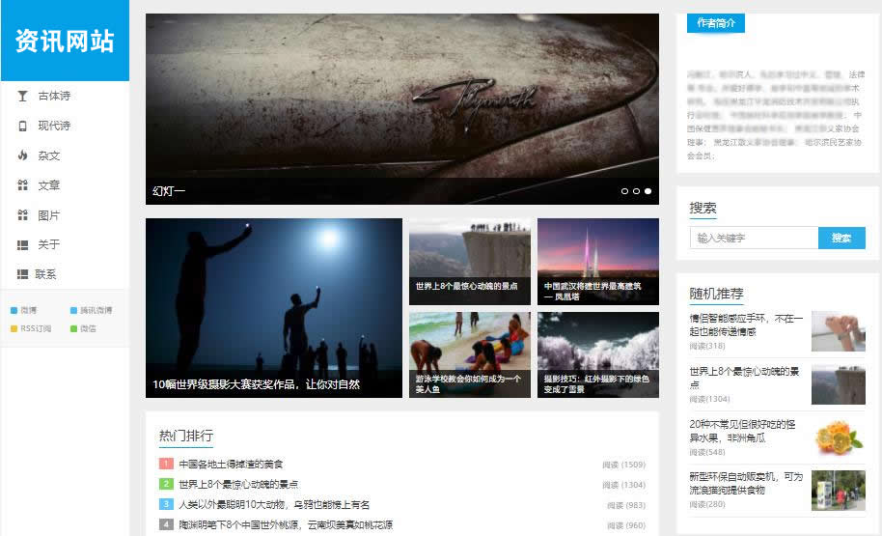Click the 输入关键字 search input field
The image size is (882, 536).
pyautogui.click(x=754, y=238)
